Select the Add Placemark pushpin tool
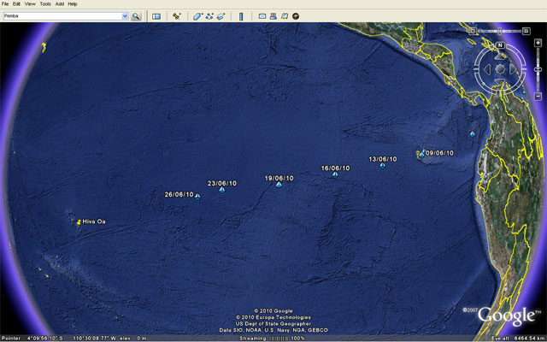 point(177,16)
